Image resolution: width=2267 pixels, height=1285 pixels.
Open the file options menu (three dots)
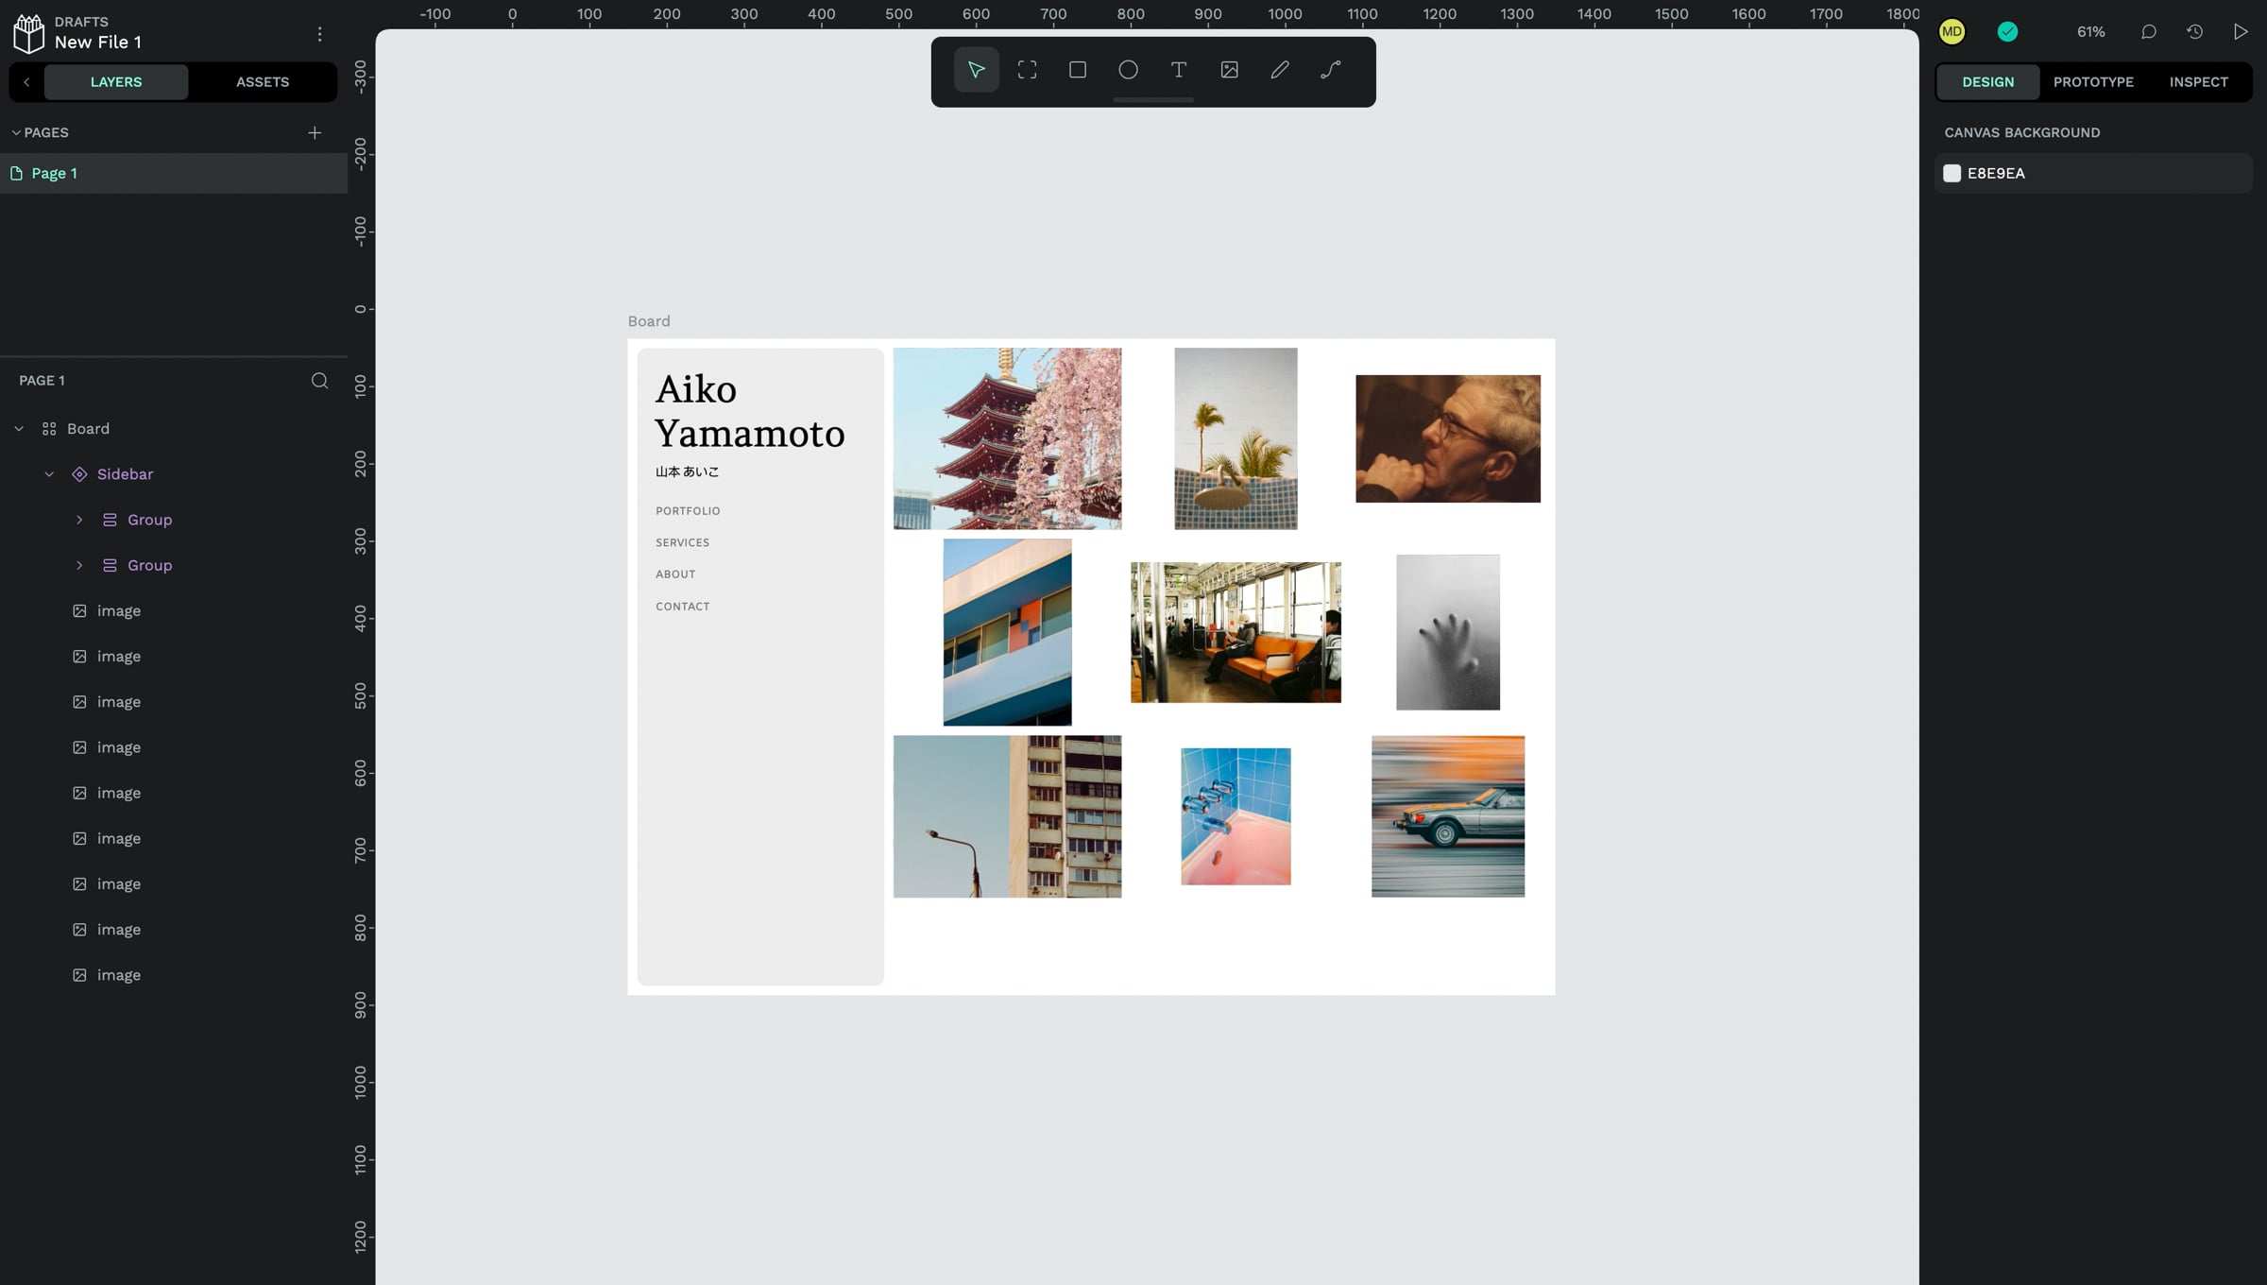319,34
